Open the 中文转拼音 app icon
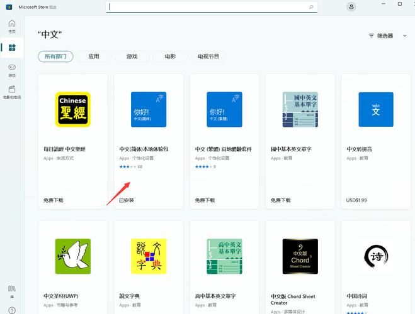The image size is (415, 314). click(x=376, y=109)
